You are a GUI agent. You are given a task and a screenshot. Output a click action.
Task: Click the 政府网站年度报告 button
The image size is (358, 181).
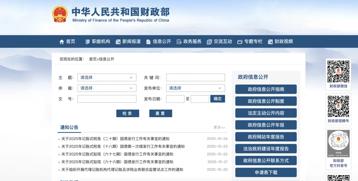pyautogui.click(x=266, y=137)
